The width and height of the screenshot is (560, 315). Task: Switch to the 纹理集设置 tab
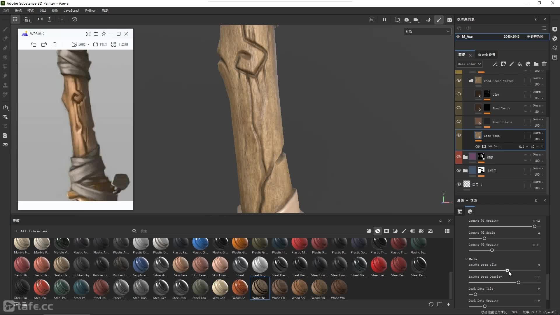(487, 55)
